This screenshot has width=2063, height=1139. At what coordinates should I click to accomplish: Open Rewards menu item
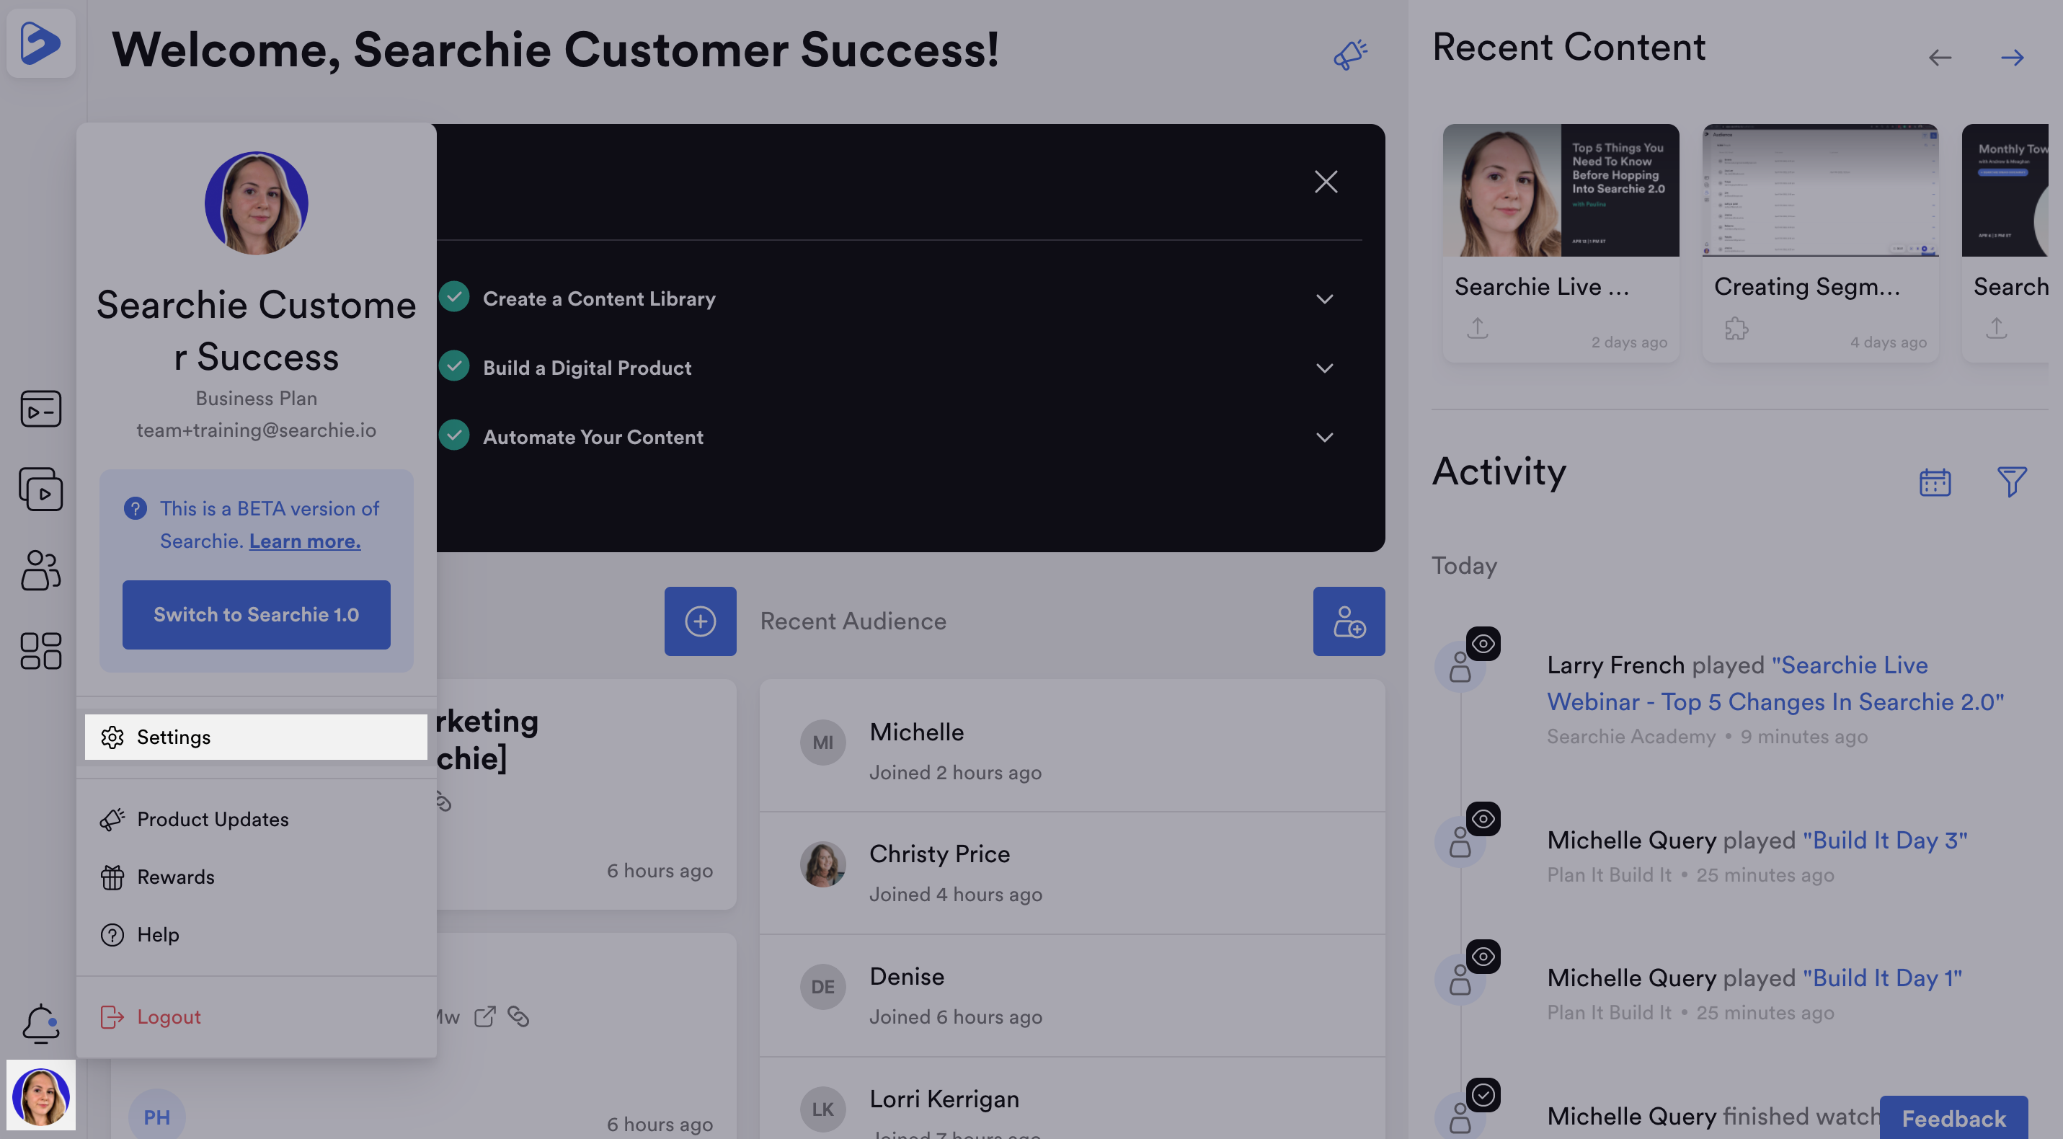coord(257,877)
